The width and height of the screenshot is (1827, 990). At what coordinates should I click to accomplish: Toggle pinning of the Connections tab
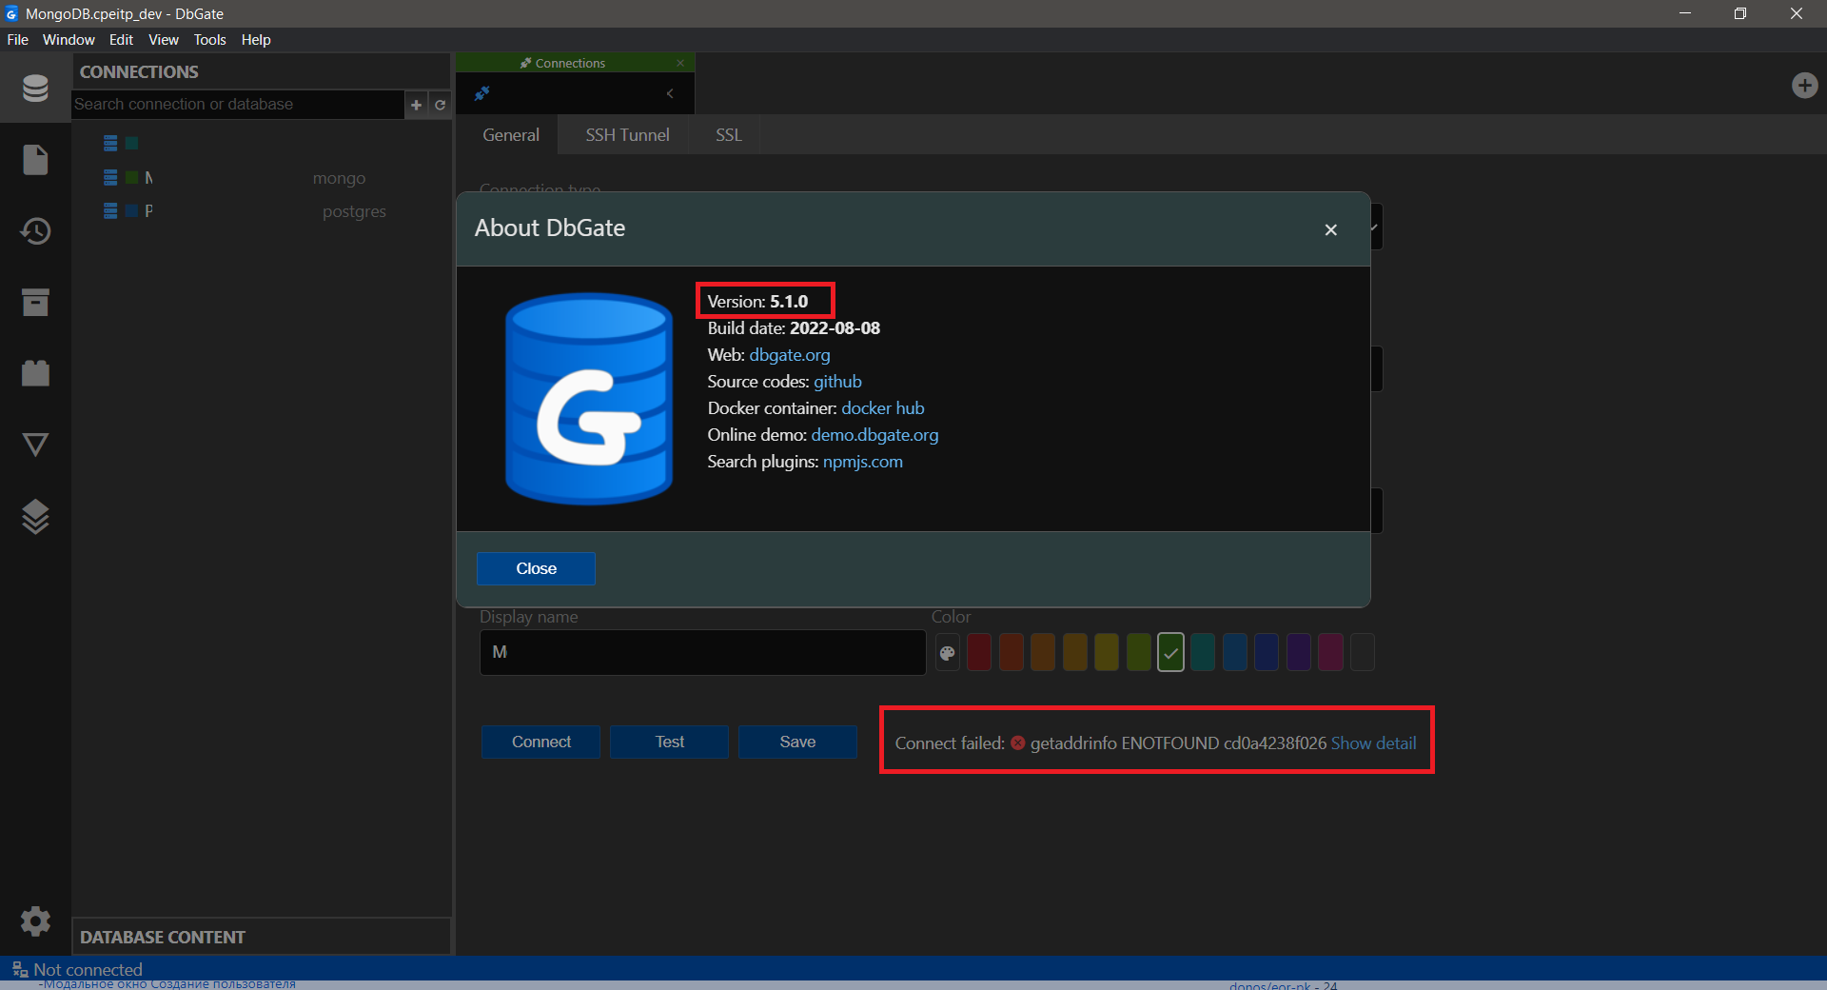coord(481,93)
